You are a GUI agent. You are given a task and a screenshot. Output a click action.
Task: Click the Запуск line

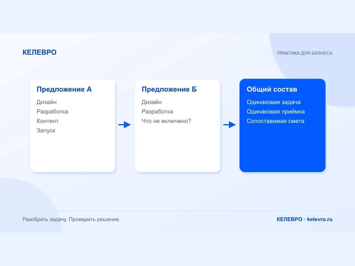point(46,131)
